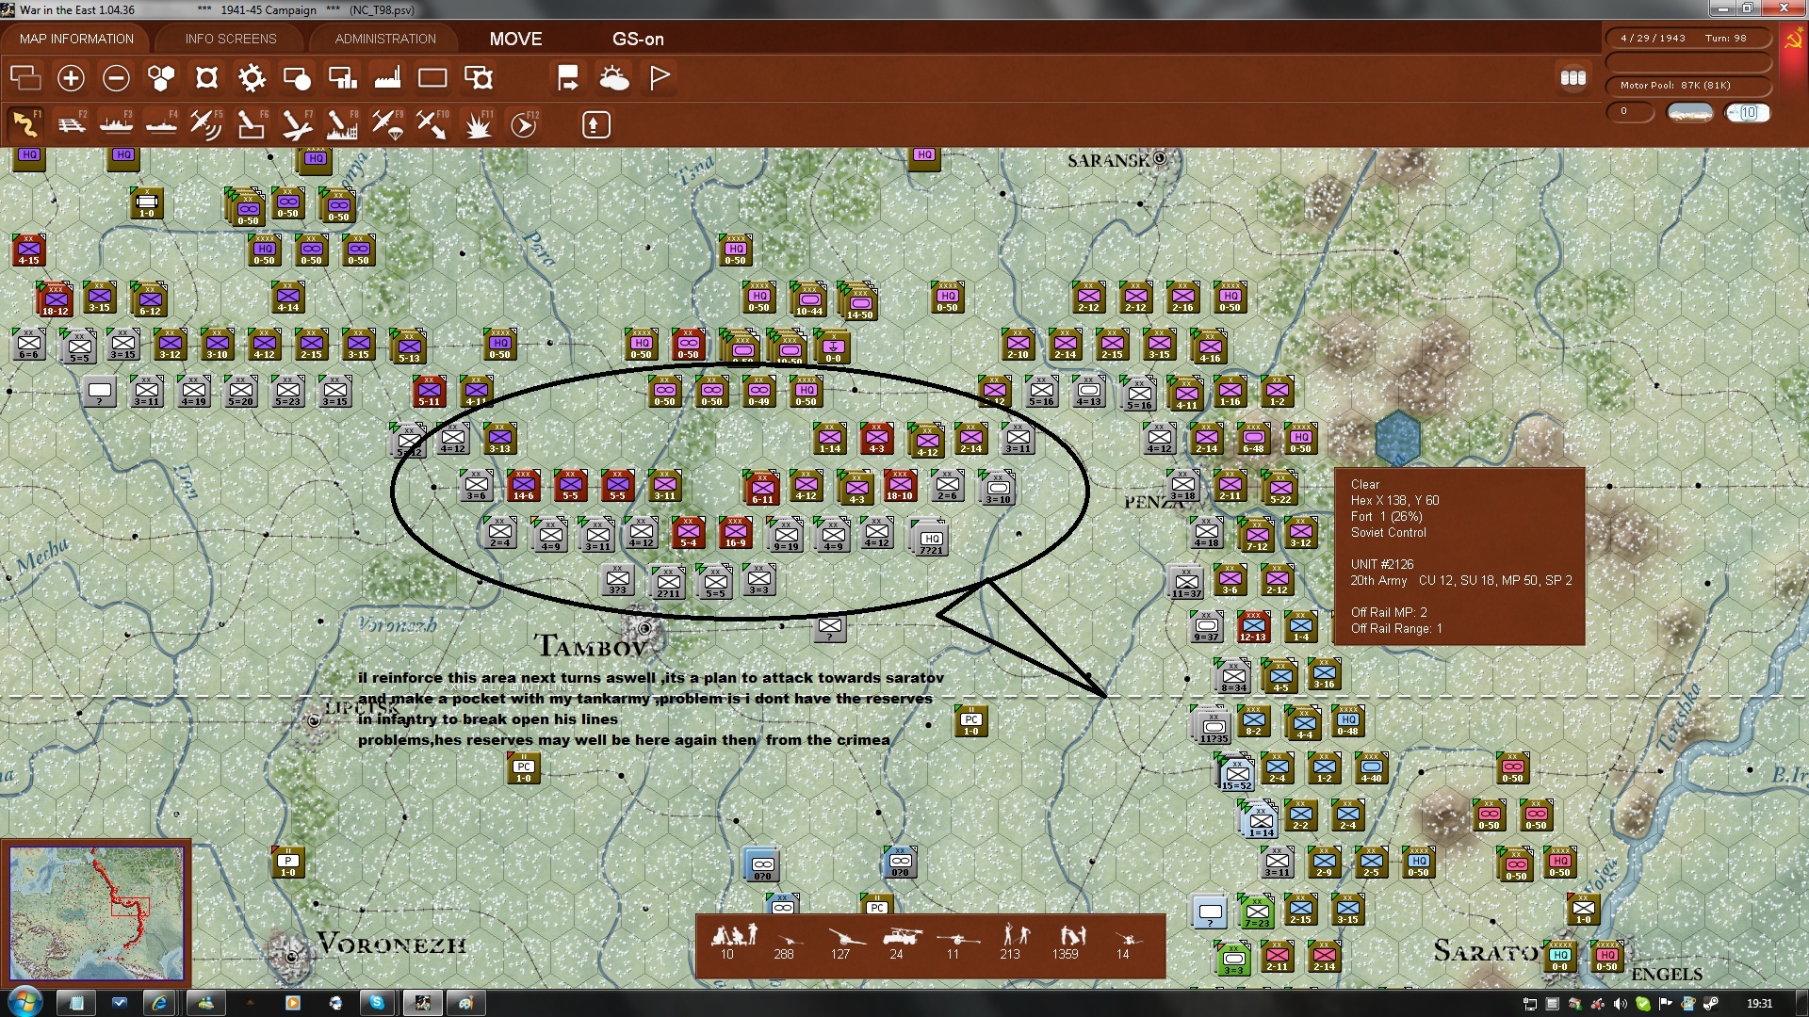
Task: Select the 14-50 unit counter
Action: (x=858, y=302)
